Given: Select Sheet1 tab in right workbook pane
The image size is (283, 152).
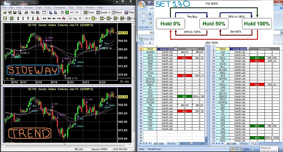Looking at the screenshot, I should point(244,144).
